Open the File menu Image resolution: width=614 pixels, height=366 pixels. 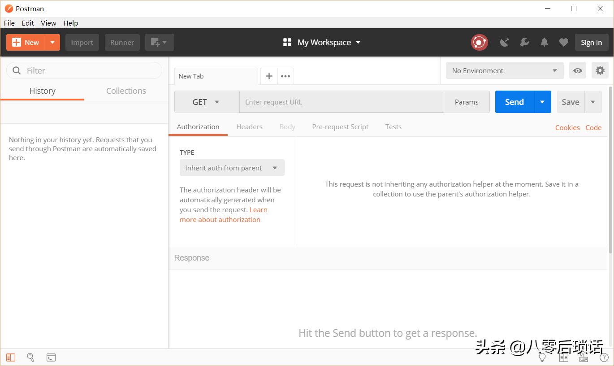point(9,23)
